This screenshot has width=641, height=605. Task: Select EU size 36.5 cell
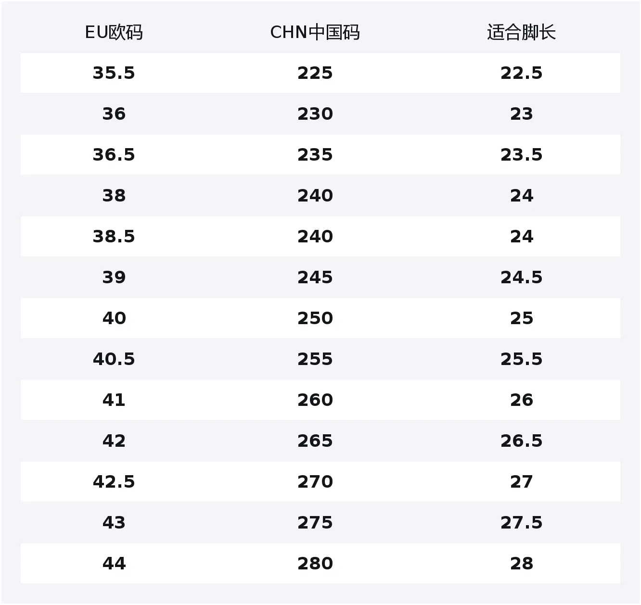[x=114, y=155]
